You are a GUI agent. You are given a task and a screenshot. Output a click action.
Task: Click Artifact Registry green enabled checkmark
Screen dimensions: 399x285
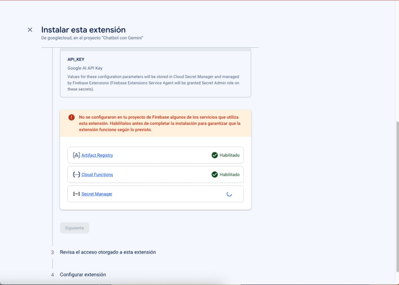214,155
